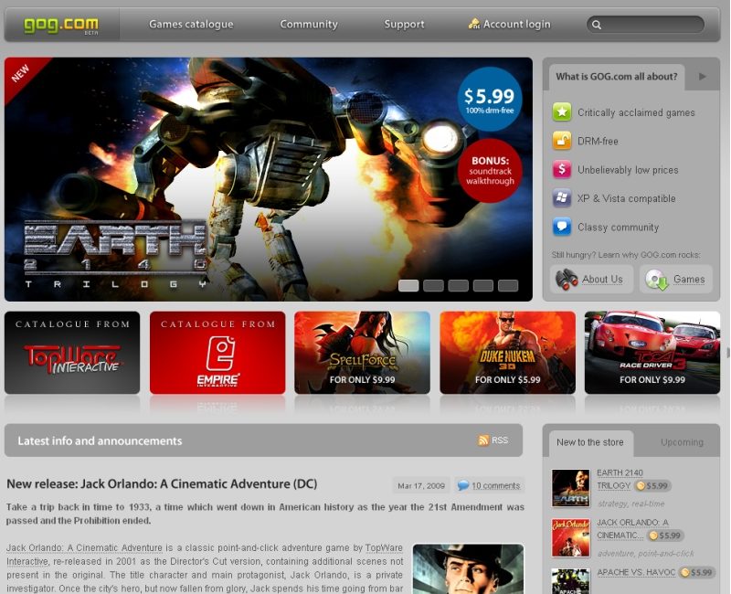
Task: Go to the Support page
Action: point(404,25)
